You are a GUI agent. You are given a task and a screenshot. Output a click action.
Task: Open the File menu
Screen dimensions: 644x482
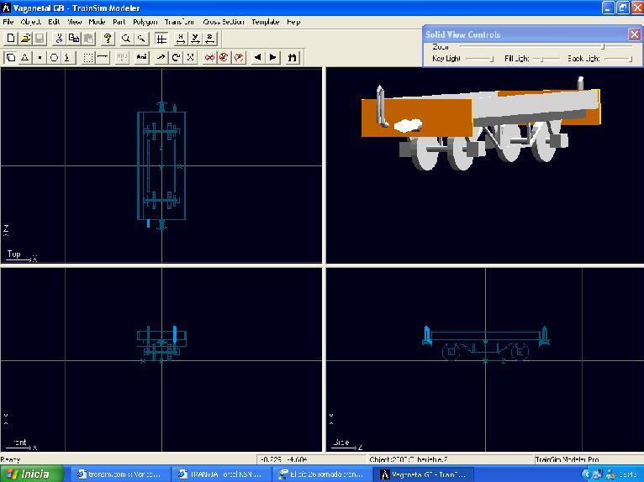click(x=8, y=22)
